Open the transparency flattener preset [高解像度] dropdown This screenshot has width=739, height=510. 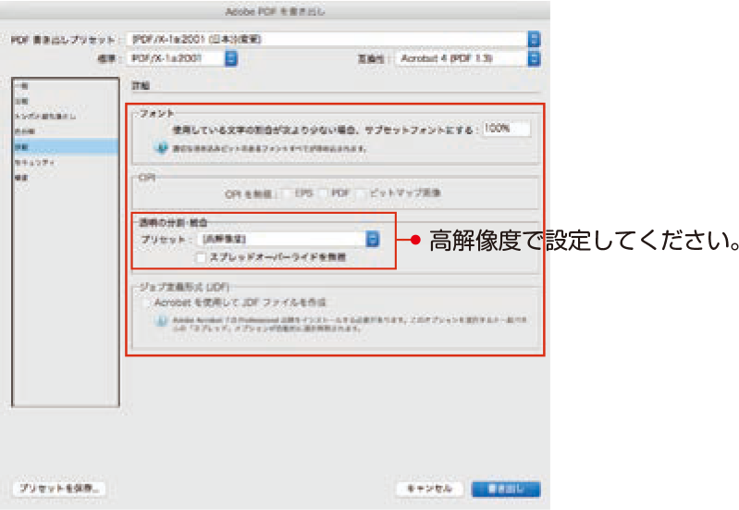pyautogui.click(x=289, y=239)
